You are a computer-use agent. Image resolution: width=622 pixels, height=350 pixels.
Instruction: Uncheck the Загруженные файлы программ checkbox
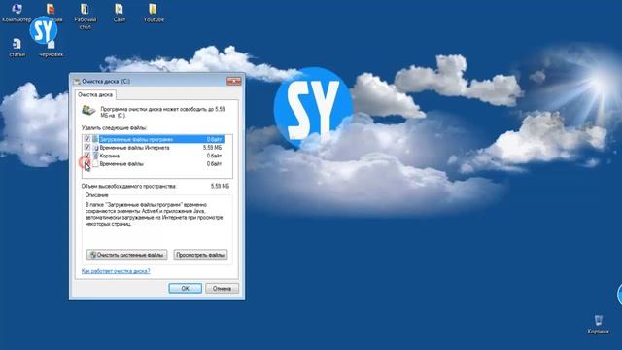coord(87,139)
